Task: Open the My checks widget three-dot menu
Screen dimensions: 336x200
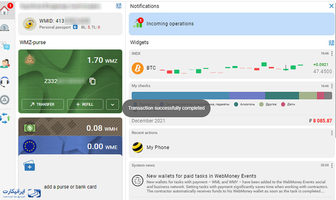Action: [x=332, y=86]
